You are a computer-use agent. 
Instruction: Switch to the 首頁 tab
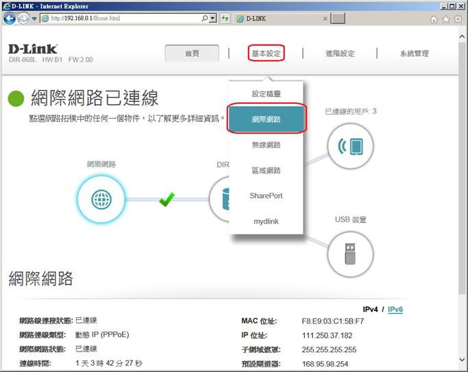pos(192,53)
